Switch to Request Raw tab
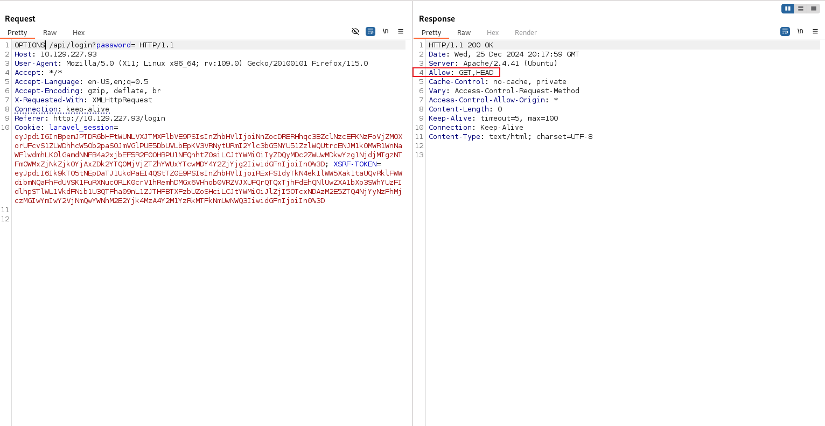This screenshot has height=426, width=825. point(50,33)
